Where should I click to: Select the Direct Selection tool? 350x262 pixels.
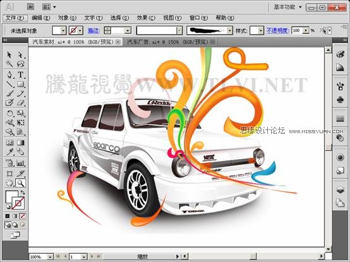[x=20, y=55]
